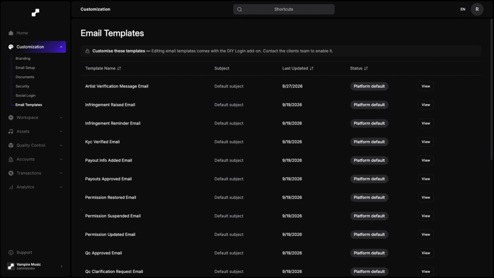The width and height of the screenshot is (494, 278).
Task: Open the Support info icon
Action: (11, 252)
